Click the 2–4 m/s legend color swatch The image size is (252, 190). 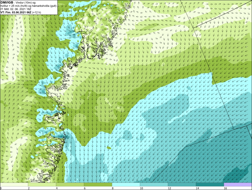tap(42, 184)
